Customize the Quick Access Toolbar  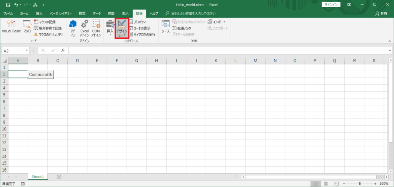pos(43,5)
